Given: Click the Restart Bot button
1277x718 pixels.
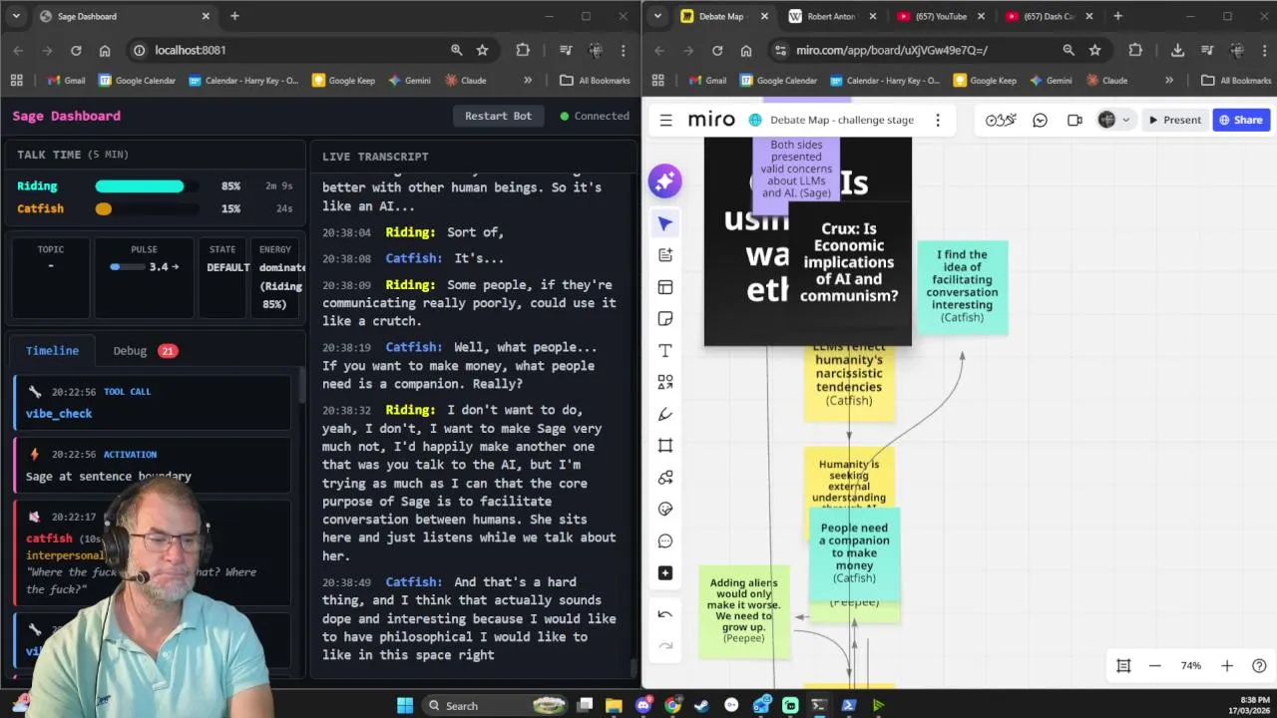Looking at the screenshot, I should point(498,116).
